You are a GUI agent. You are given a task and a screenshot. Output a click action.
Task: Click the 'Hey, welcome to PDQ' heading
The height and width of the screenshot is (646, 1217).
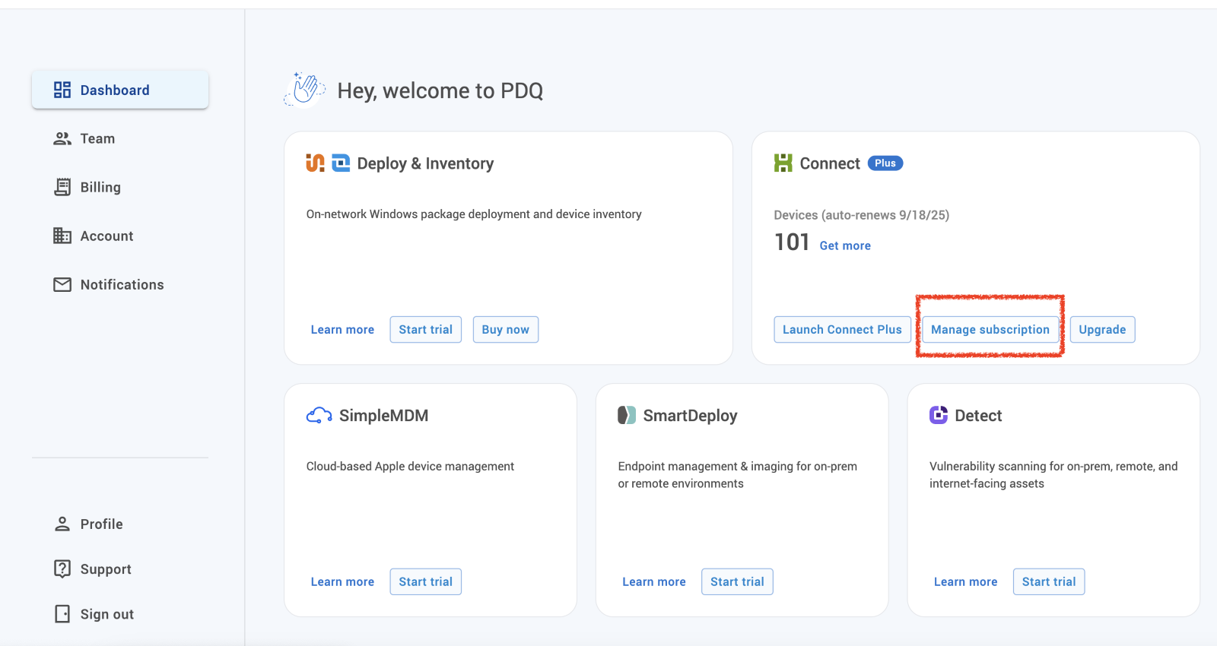coord(440,90)
